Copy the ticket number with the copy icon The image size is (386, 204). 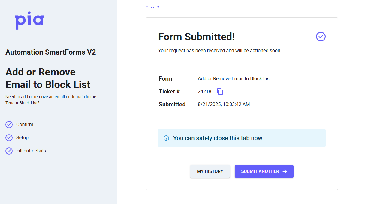click(220, 92)
